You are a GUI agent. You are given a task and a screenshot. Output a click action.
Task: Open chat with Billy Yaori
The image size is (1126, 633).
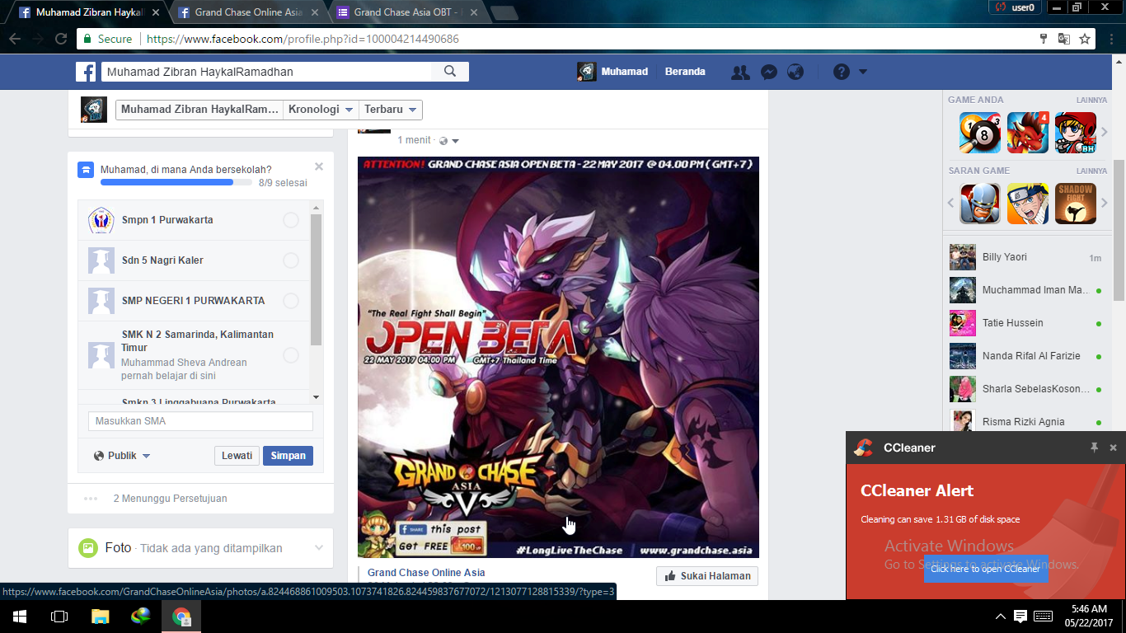point(1025,257)
